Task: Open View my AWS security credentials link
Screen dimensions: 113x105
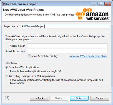Action: click(88, 56)
